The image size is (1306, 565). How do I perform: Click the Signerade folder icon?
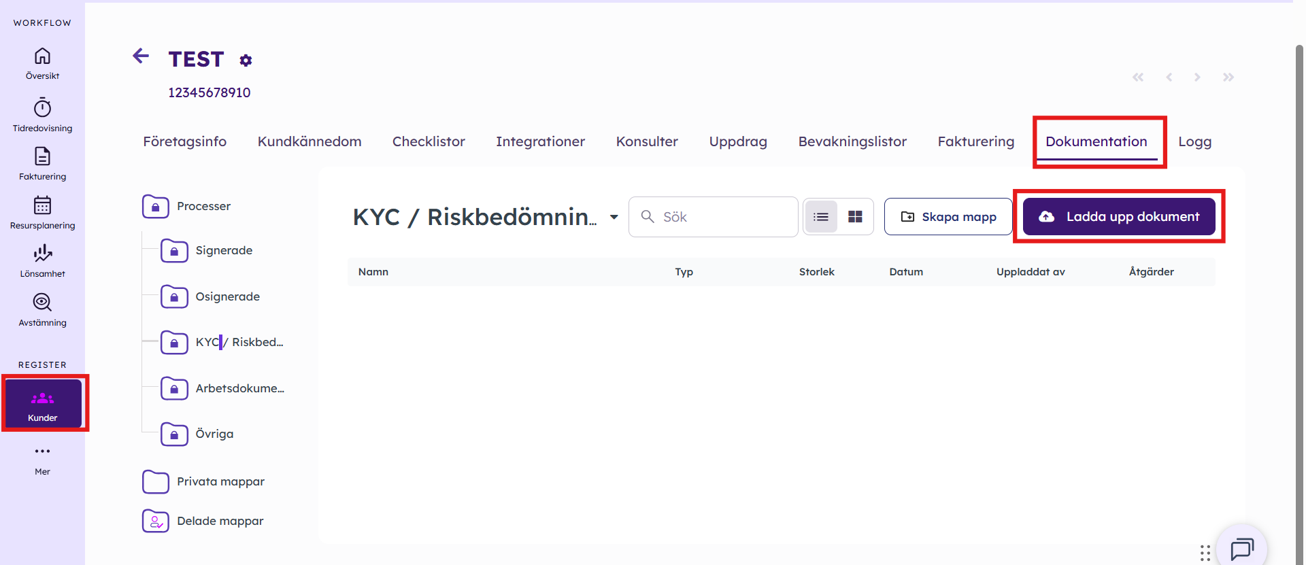(x=174, y=250)
